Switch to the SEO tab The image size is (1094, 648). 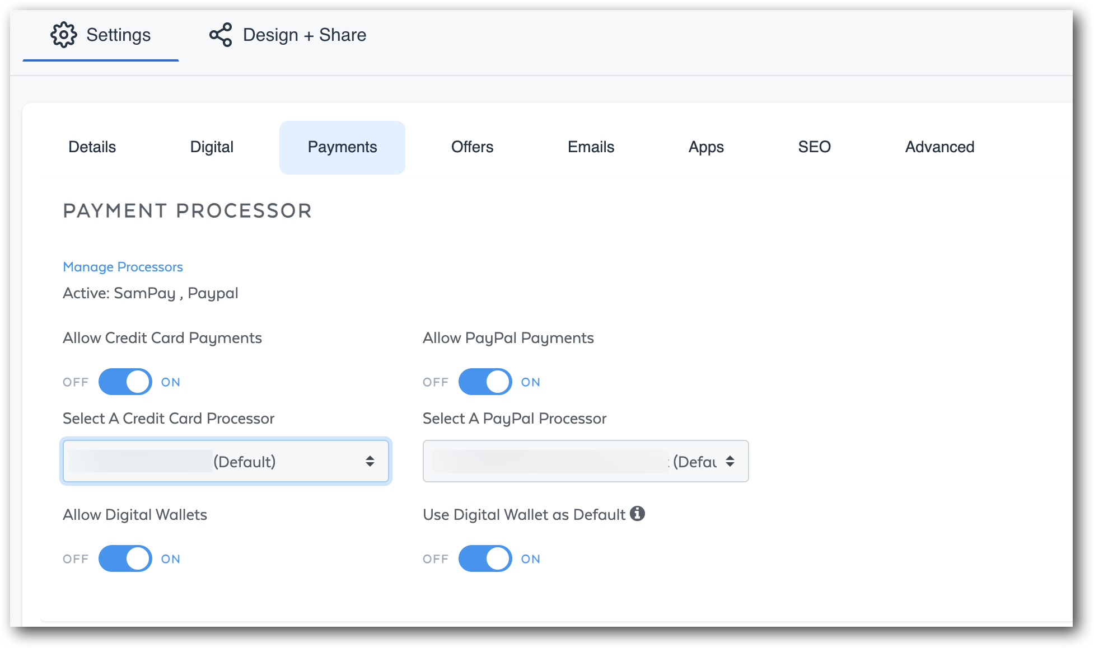pos(814,147)
